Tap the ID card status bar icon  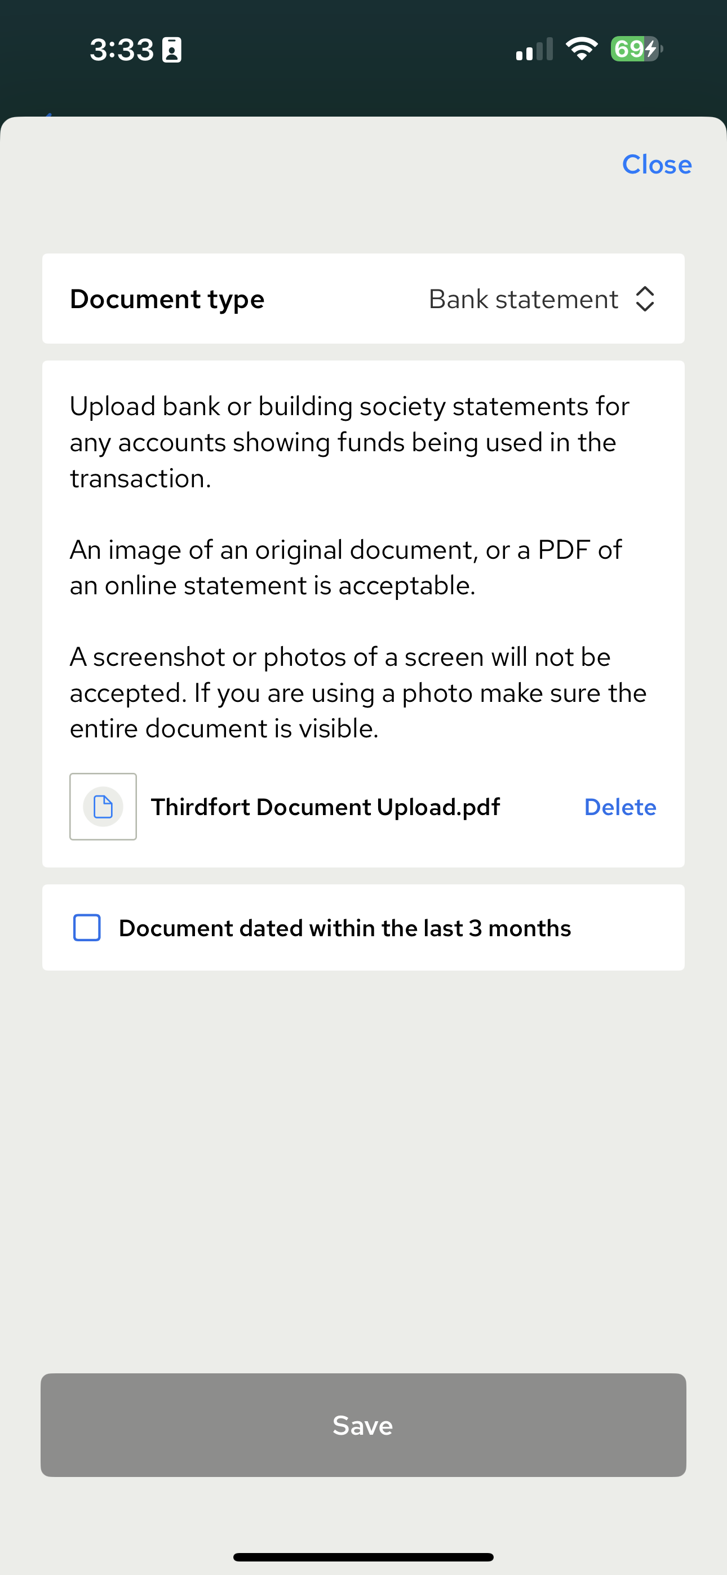click(x=171, y=50)
